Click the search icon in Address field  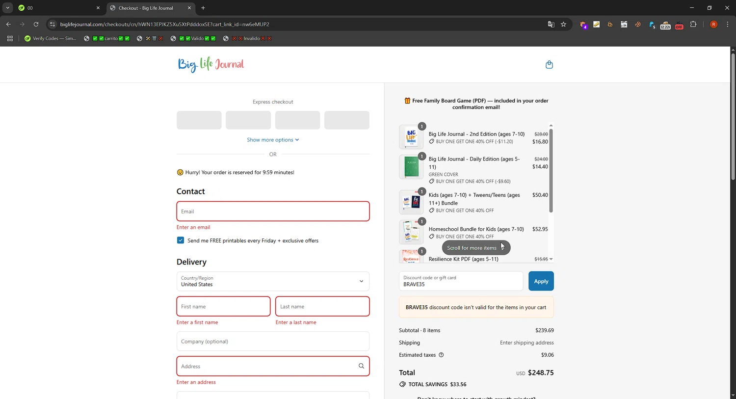pos(361,366)
